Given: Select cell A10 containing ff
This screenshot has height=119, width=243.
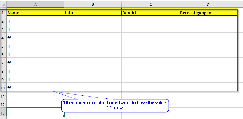Looking at the screenshot, I should click(x=35, y=88).
